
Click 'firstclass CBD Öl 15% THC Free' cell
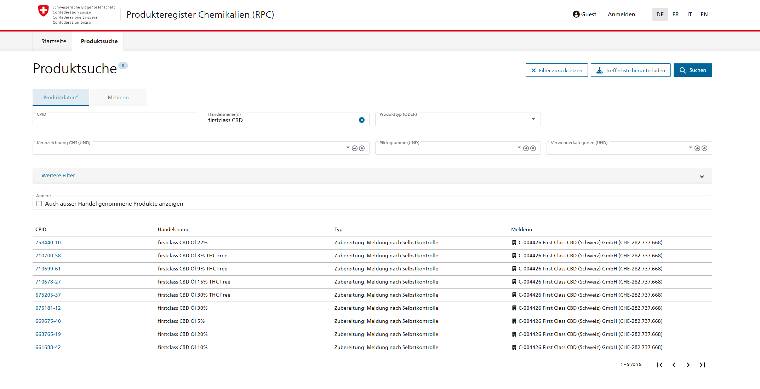pyautogui.click(x=194, y=282)
